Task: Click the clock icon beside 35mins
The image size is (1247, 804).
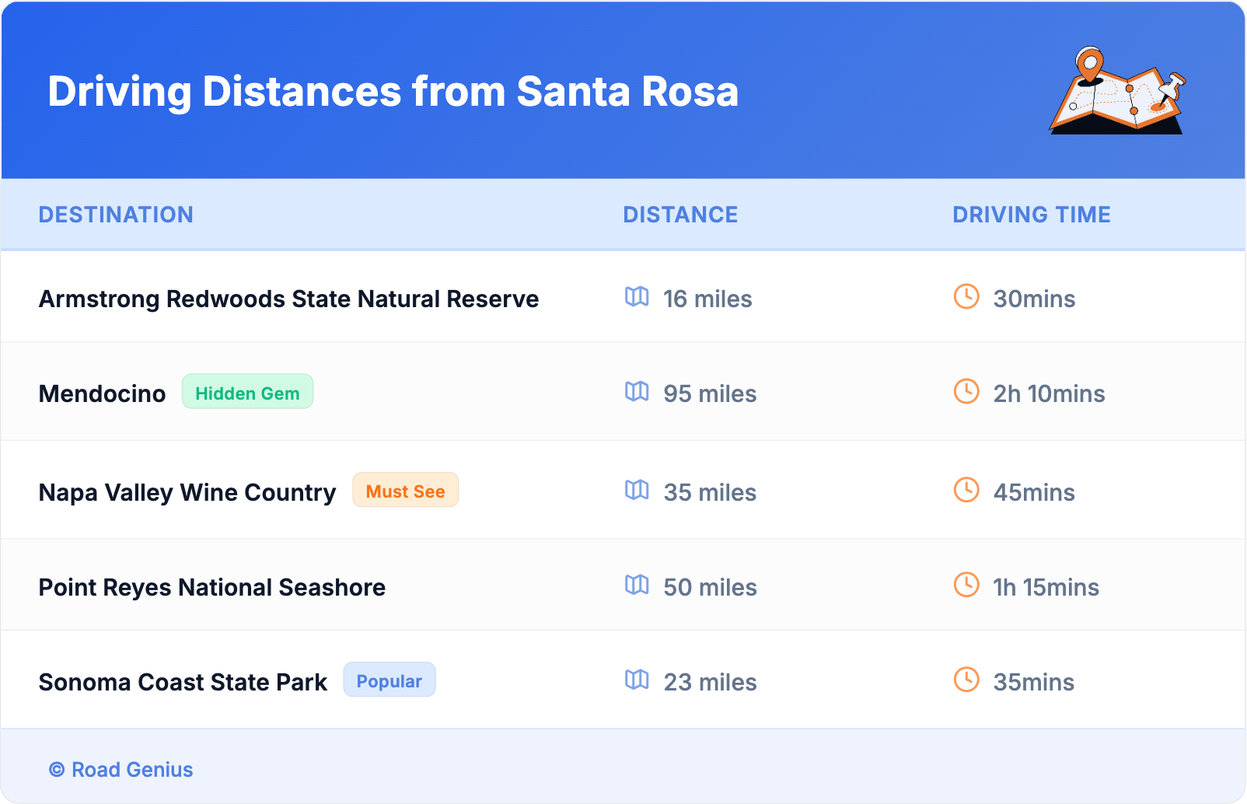Action: 966,680
